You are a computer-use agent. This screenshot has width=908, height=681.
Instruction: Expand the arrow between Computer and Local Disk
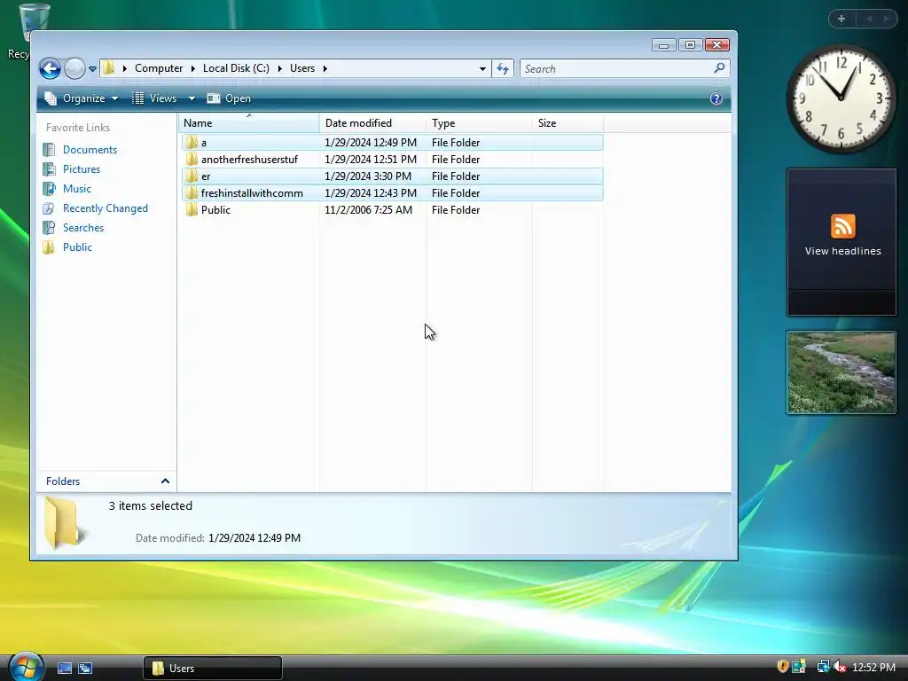[192, 68]
